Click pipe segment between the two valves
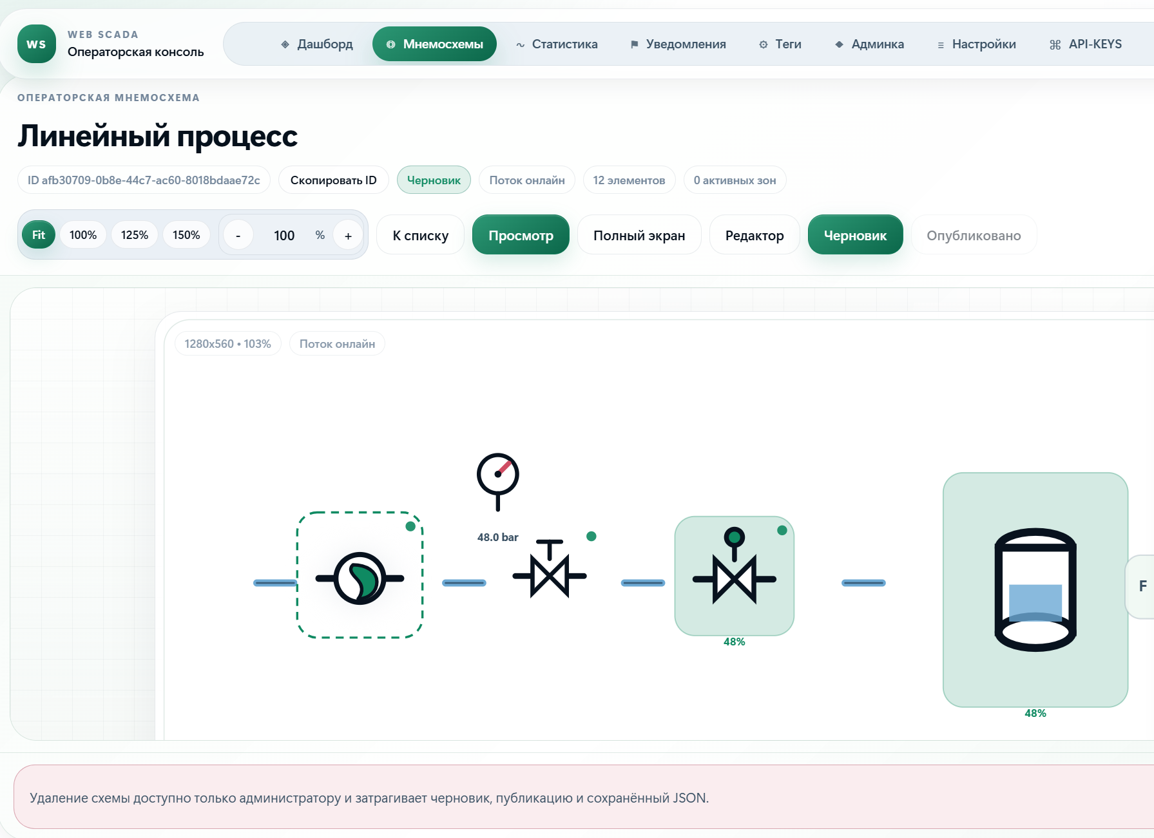The width and height of the screenshot is (1154, 838). (x=643, y=583)
